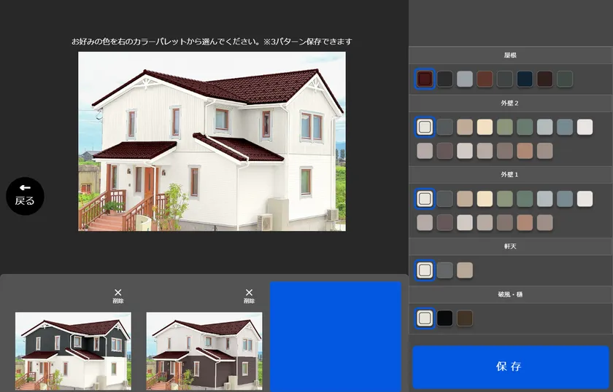Choose the light gray 屋根 roof swatch

pos(465,79)
